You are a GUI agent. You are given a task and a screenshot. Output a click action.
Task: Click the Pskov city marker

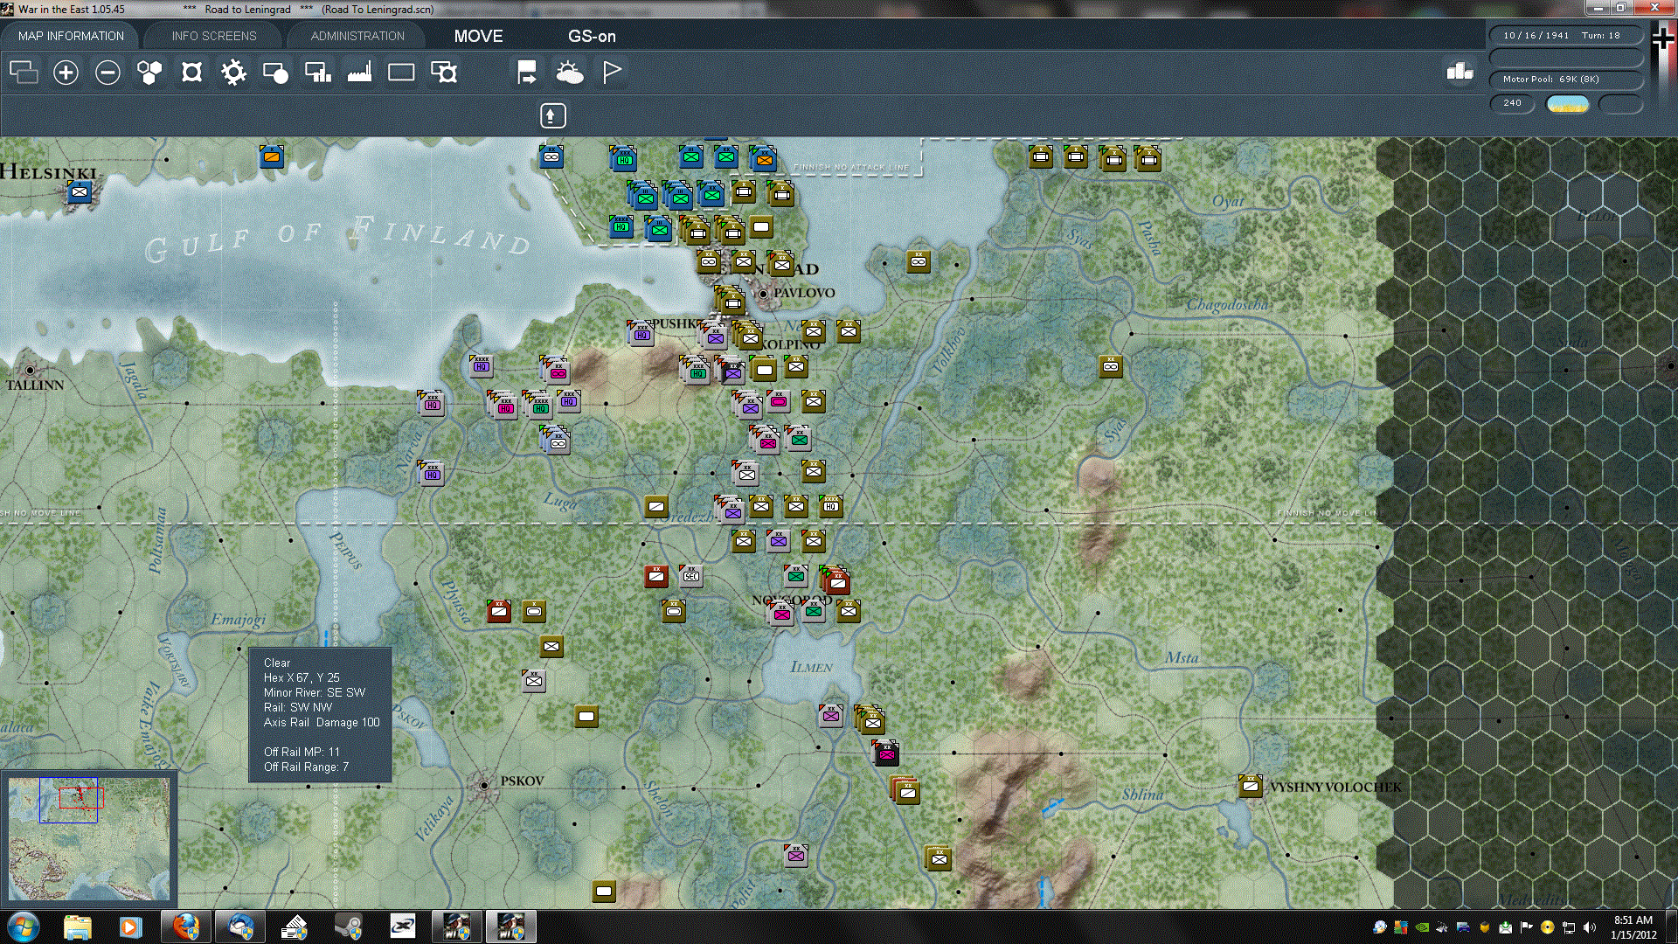(x=483, y=785)
